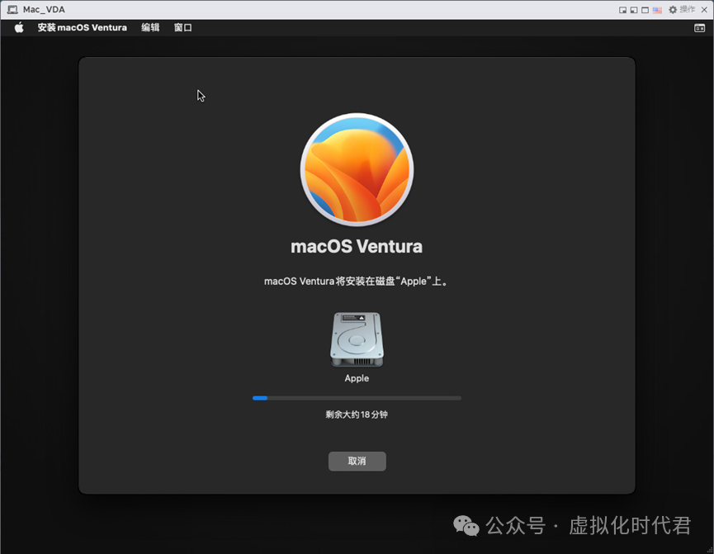Click the Mac_VDA console monitor icon
Image resolution: width=714 pixels, height=554 pixels.
point(12,10)
